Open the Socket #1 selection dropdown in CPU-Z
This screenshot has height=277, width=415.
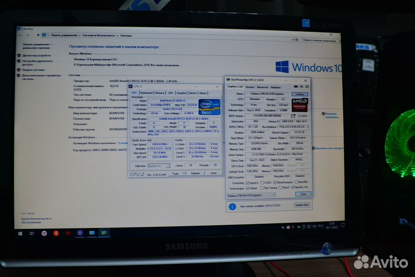159,166
